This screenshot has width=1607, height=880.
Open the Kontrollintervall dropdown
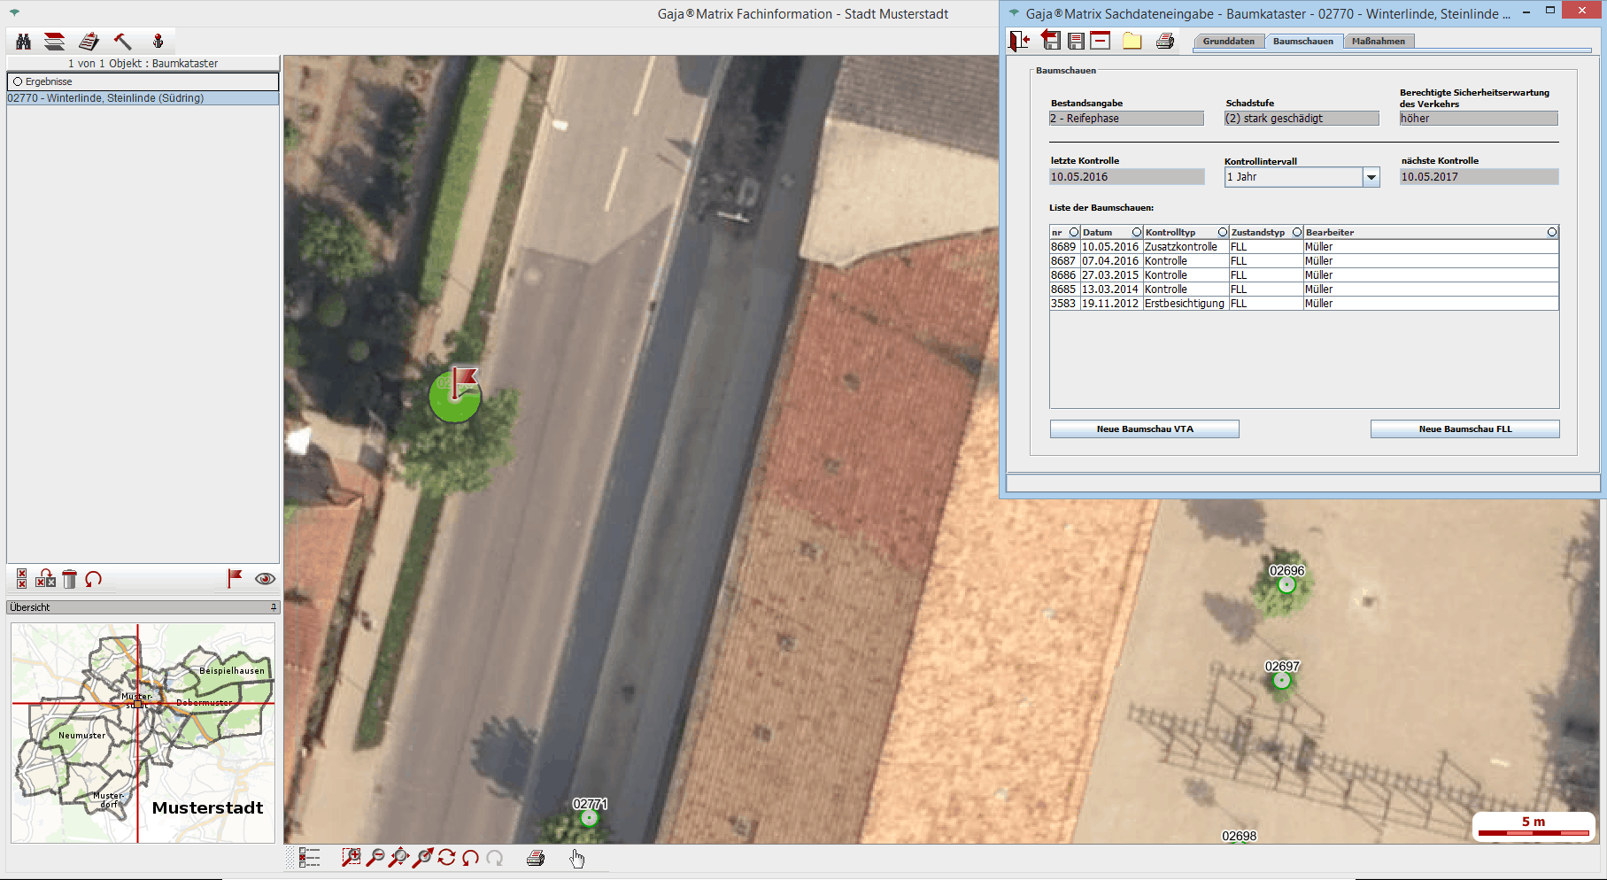(x=1371, y=177)
